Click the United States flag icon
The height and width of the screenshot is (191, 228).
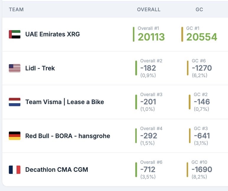coord(14,68)
